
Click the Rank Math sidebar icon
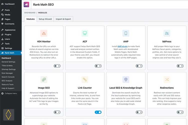(x=2, y=53)
